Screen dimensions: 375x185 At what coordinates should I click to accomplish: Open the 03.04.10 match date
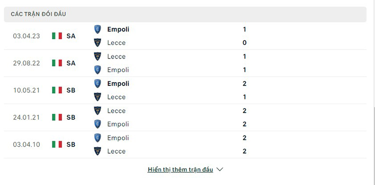pyautogui.click(x=26, y=145)
